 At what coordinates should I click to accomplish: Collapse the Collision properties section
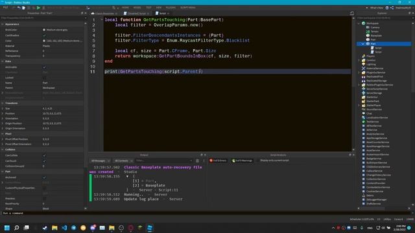[3, 150]
